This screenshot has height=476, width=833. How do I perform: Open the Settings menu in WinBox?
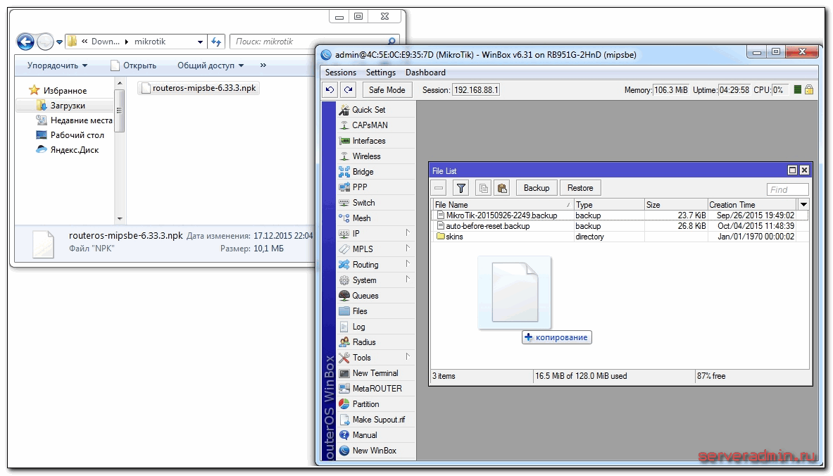381,73
